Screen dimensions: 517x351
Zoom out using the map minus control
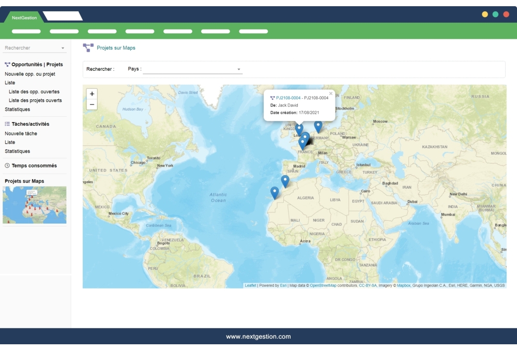[92, 105]
